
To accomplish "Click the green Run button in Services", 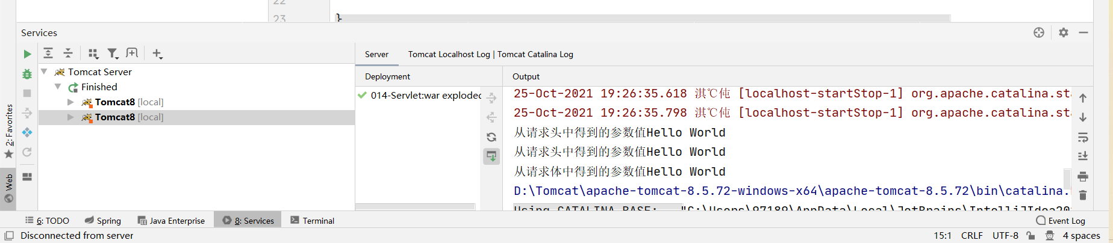I will coord(27,54).
